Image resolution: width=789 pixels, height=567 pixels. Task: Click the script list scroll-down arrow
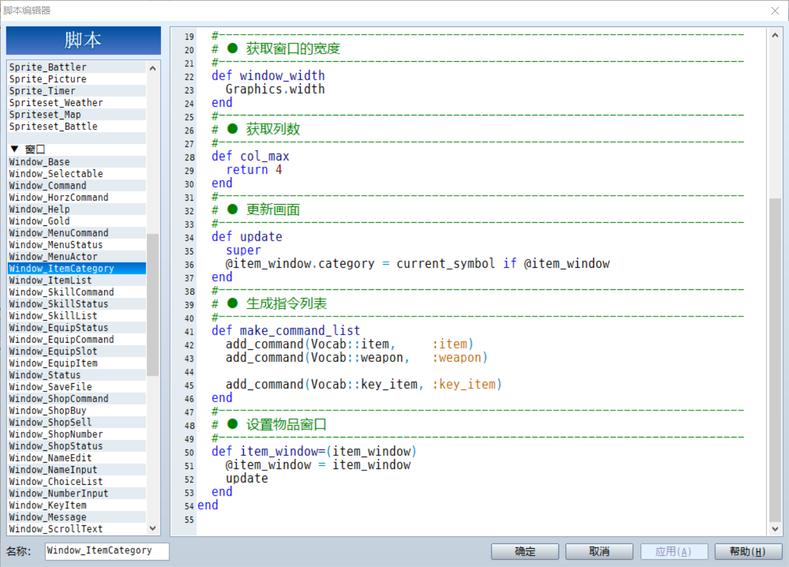(x=152, y=528)
